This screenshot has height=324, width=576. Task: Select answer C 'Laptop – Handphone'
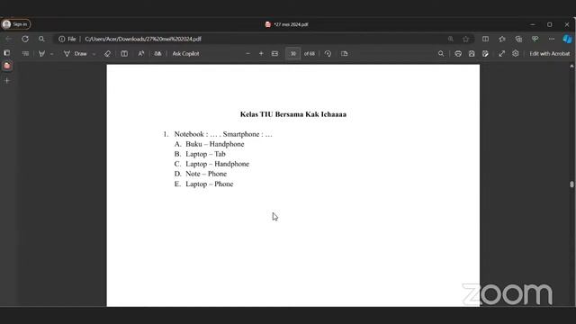(217, 164)
